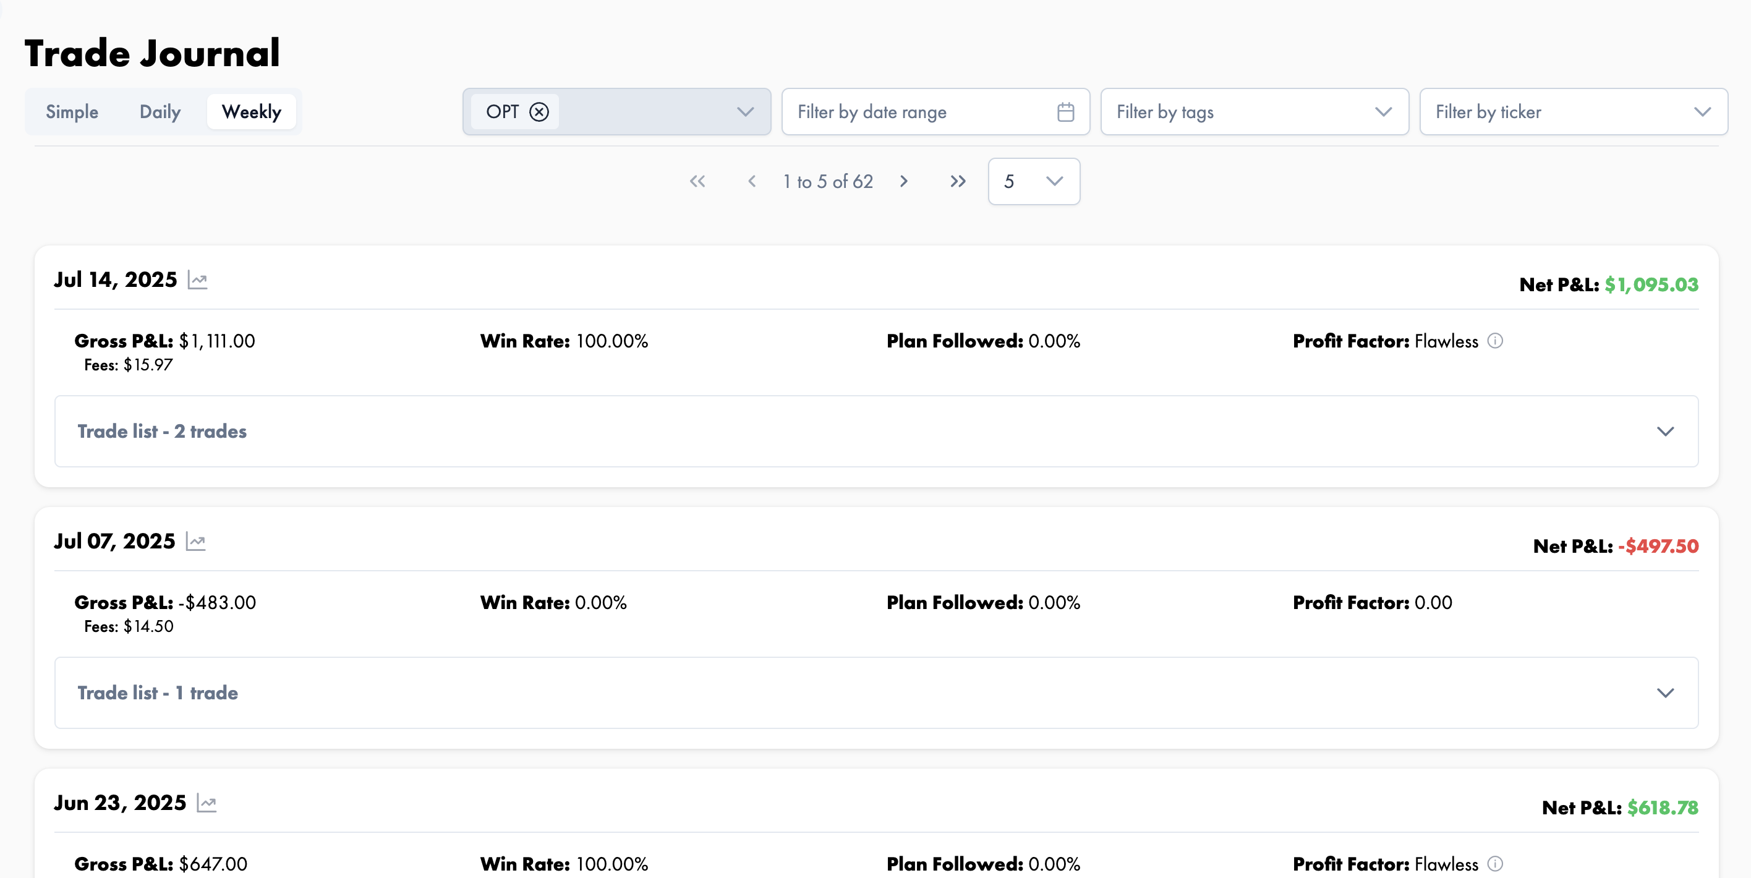The height and width of the screenshot is (878, 1751).
Task: Open chart icon next to Jul 14, 2025
Action: 197,280
